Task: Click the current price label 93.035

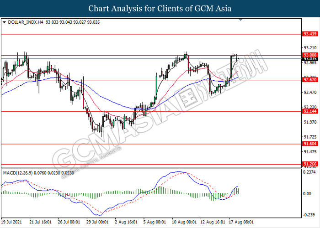Action: [x=310, y=59]
